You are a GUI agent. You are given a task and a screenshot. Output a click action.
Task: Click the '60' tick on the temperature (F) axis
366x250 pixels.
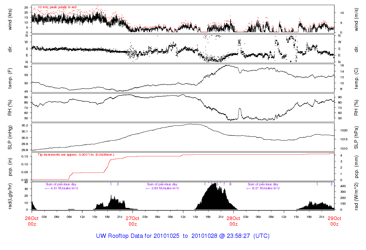tap(26, 67)
